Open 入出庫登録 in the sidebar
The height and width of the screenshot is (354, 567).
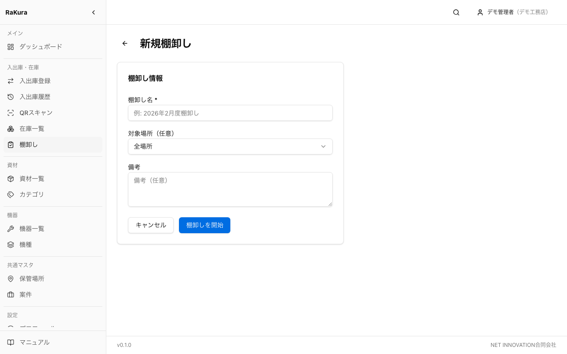(x=53, y=81)
